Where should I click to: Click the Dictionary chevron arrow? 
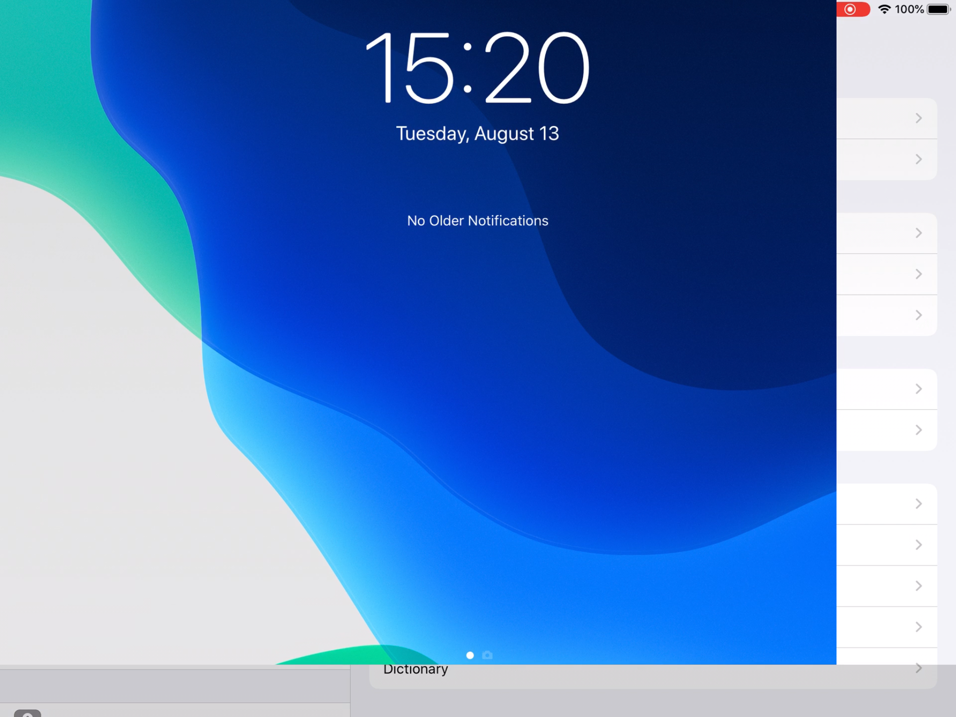click(x=921, y=669)
